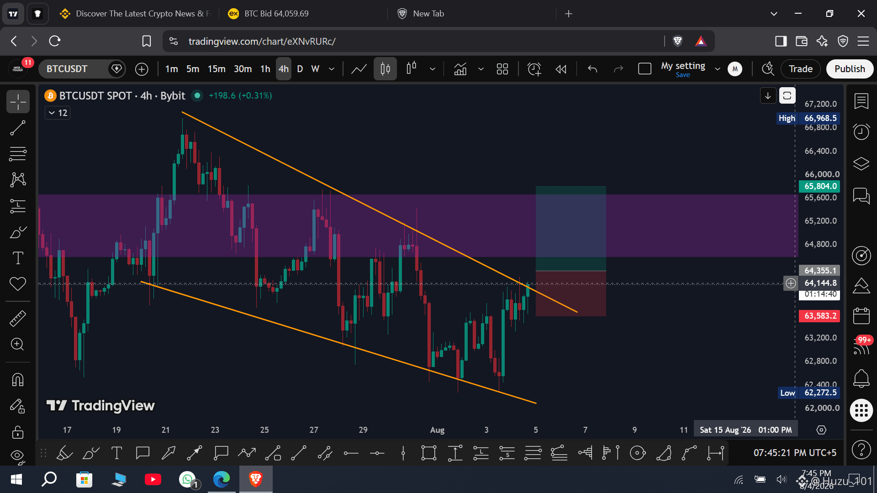The width and height of the screenshot is (877, 493).
Task: Open the help center question mark
Action: pos(861,450)
